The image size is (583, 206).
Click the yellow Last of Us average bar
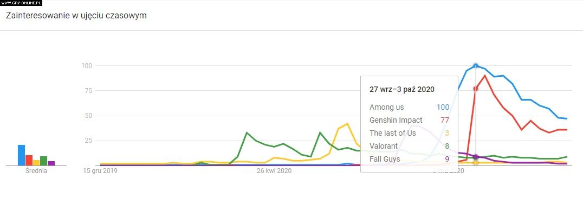click(36, 163)
